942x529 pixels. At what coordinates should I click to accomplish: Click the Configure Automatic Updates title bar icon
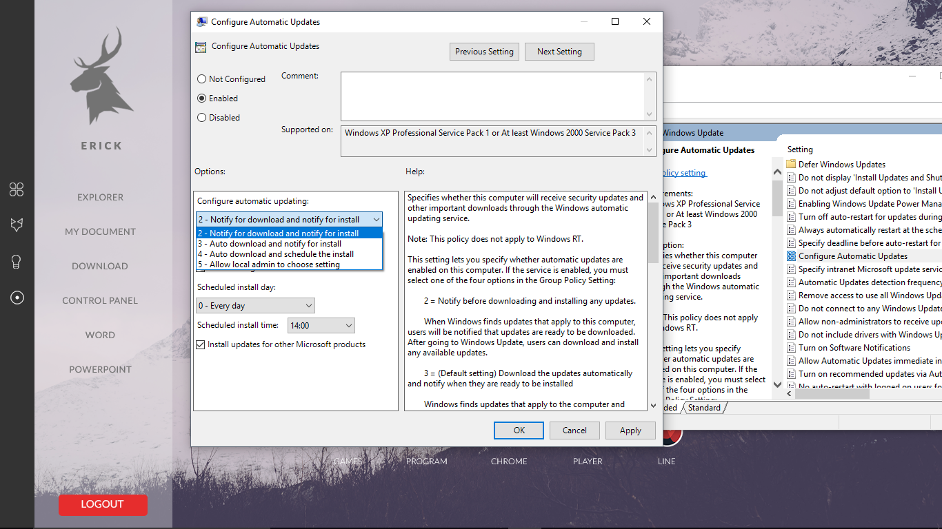pos(201,21)
